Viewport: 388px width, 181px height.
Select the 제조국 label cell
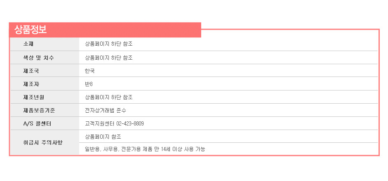(x=45, y=71)
